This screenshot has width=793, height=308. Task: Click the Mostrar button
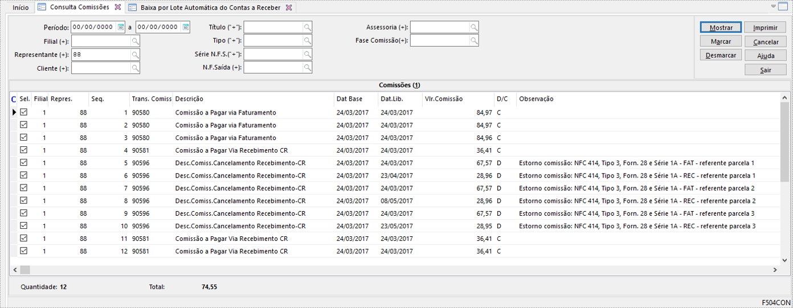coord(721,28)
